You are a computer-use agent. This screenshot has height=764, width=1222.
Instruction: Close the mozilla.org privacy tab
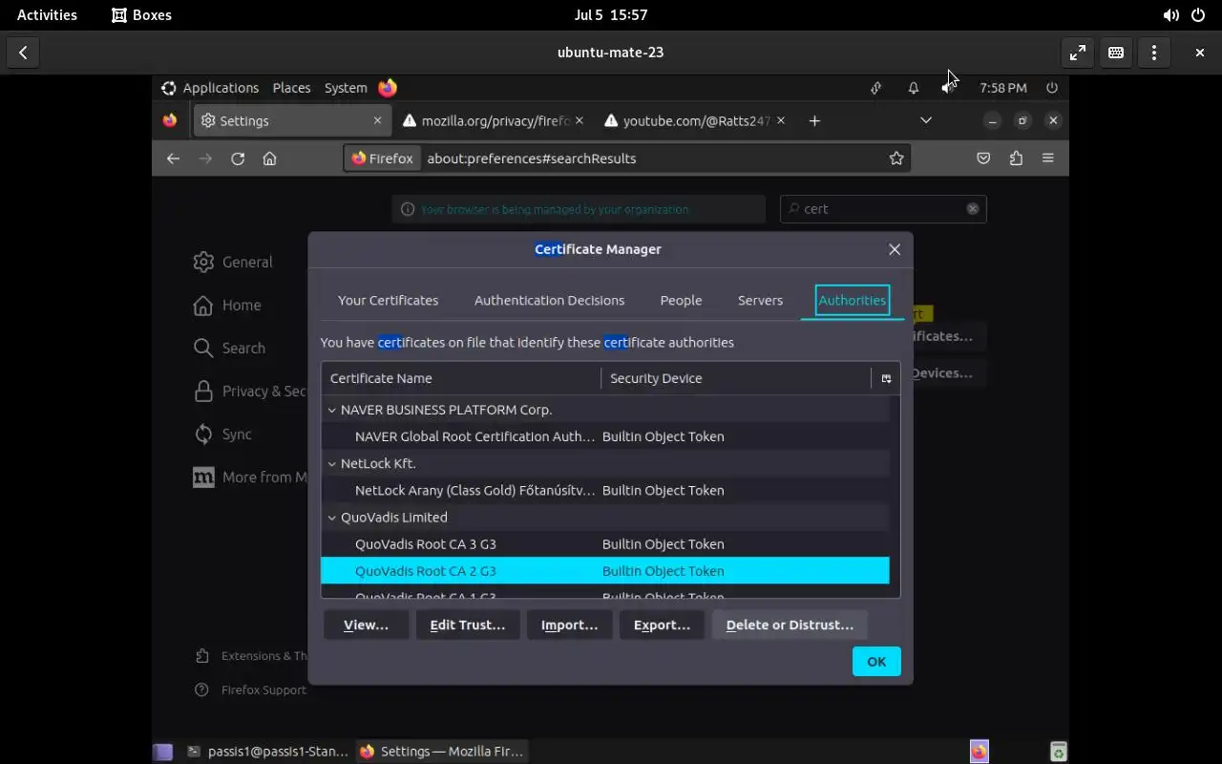coord(579,120)
